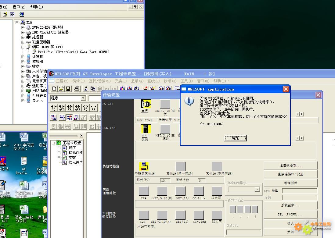The width and height of the screenshot is (335, 238).
Task: Open 2011-学习资料大全 Word document icon
Action: pos(24,141)
